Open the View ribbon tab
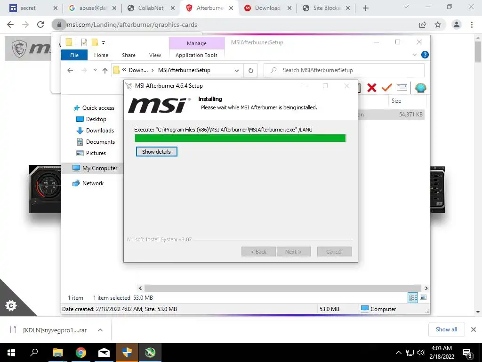The height and width of the screenshot is (362, 482). pos(155,55)
